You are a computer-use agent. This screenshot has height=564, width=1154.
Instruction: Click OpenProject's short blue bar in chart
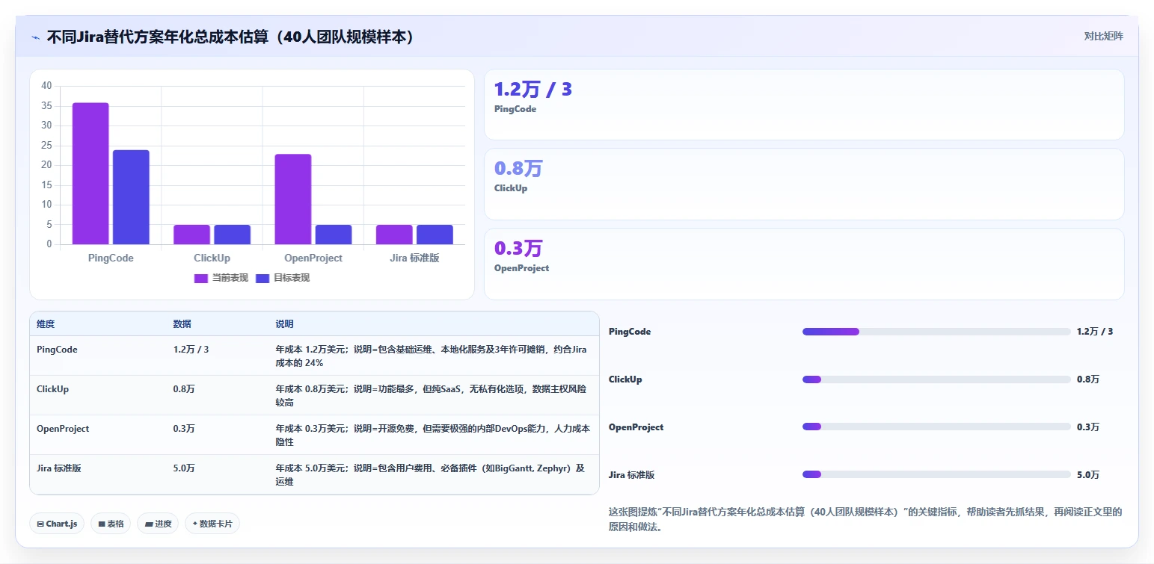tap(334, 235)
